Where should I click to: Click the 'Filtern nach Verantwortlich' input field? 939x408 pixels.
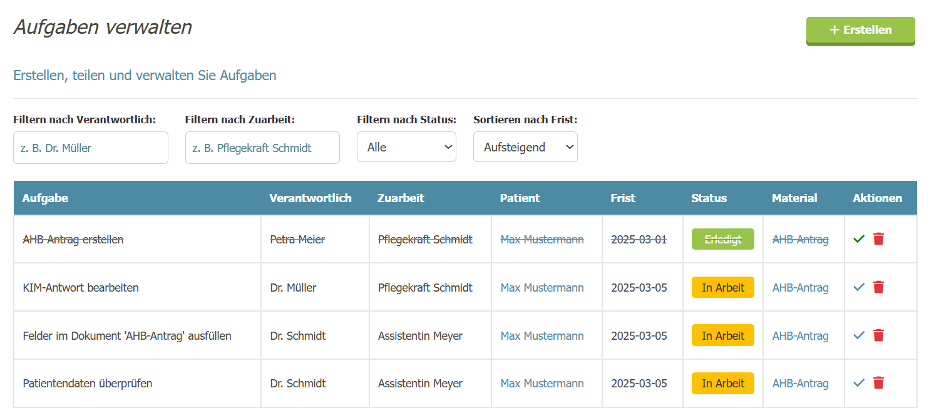click(x=90, y=148)
